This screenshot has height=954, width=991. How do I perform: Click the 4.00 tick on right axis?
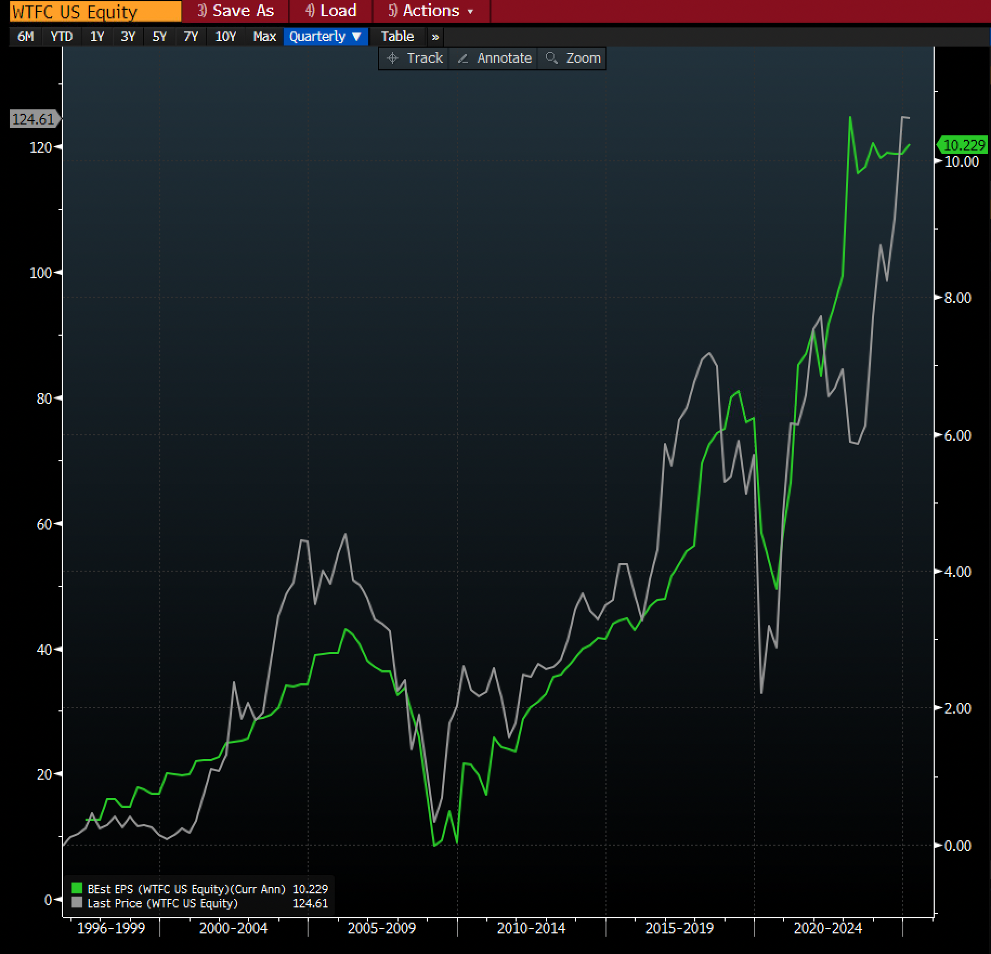pos(957,572)
